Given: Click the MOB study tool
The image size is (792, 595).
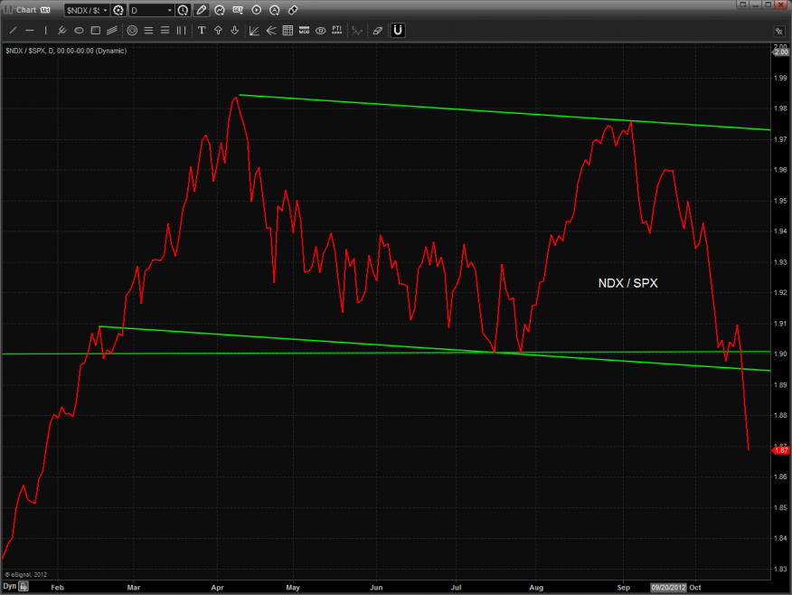Looking at the screenshot, I should tap(304, 31).
